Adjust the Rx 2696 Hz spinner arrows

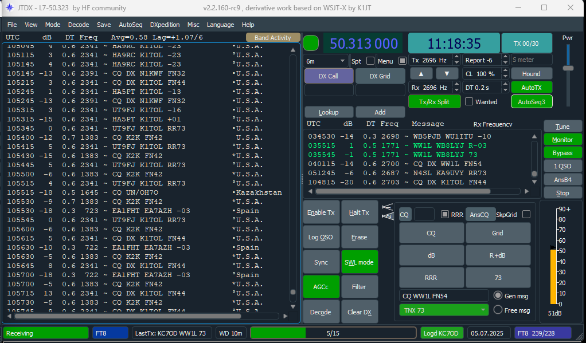click(456, 88)
